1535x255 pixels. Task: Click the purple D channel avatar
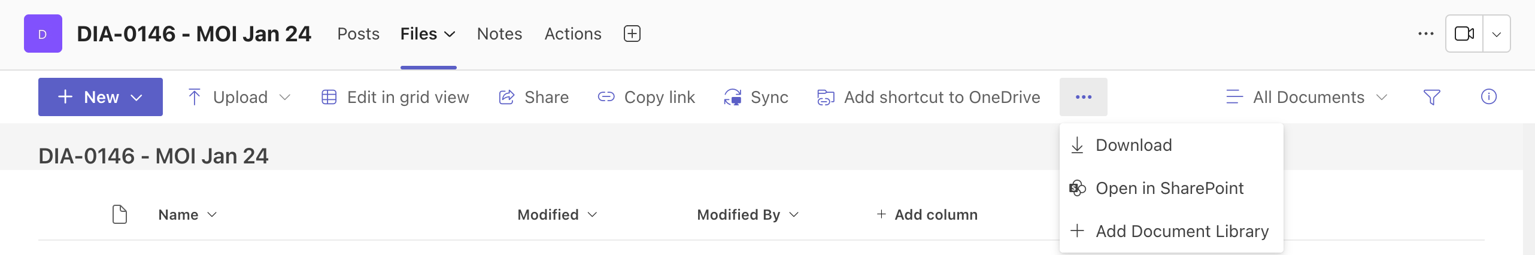tap(43, 34)
